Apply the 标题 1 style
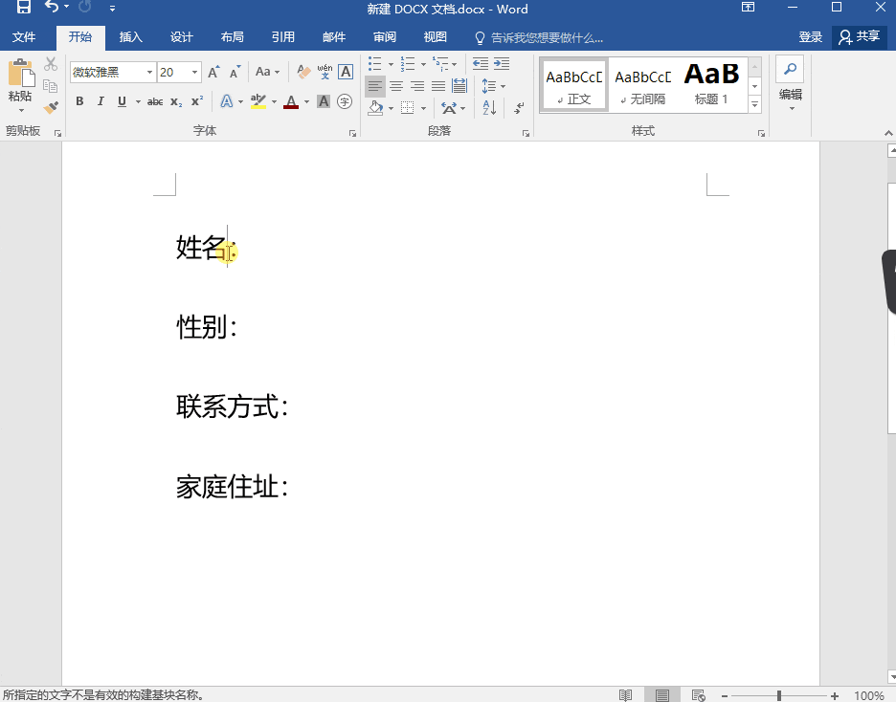896x702 pixels. (711, 84)
